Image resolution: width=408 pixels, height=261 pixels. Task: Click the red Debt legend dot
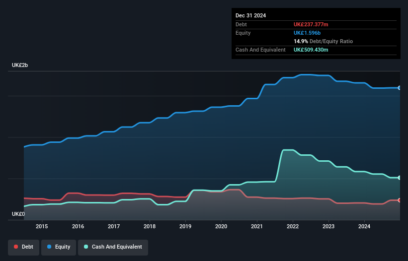(x=16, y=247)
